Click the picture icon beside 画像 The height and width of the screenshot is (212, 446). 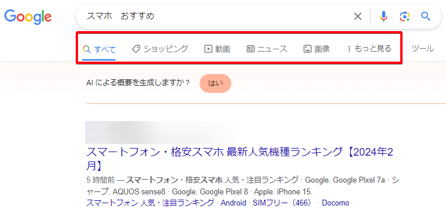click(x=307, y=49)
